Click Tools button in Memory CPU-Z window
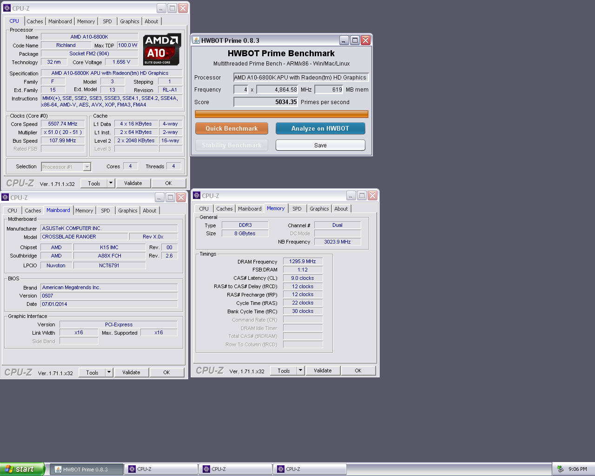The height and width of the screenshot is (476, 595). coord(284,370)
